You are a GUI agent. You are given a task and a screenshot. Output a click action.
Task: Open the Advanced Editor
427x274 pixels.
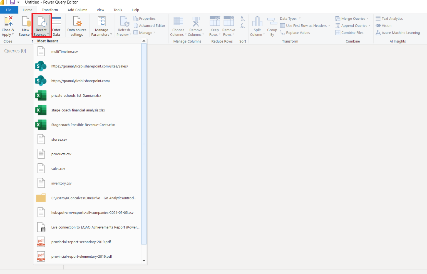149,26
